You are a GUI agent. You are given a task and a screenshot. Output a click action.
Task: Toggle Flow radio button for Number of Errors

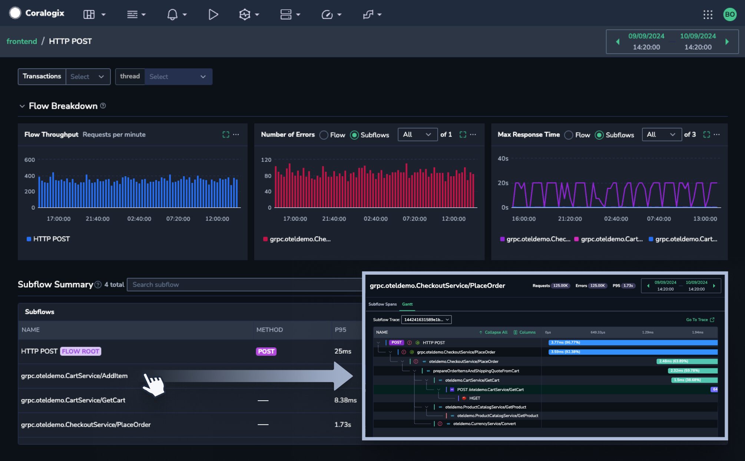324,134
